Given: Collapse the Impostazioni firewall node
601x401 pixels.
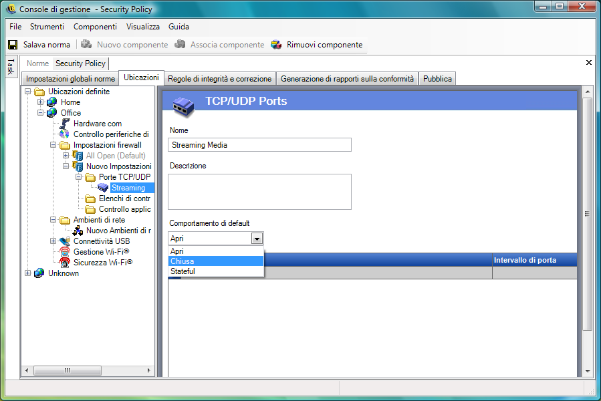Looking at the screenshot, I should click(53, 145).
